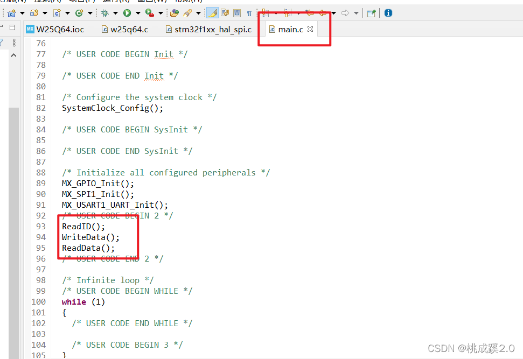Close the main.c tab
Image resolution: width=523 pixels, height=359 pixels.
[310, 29]
